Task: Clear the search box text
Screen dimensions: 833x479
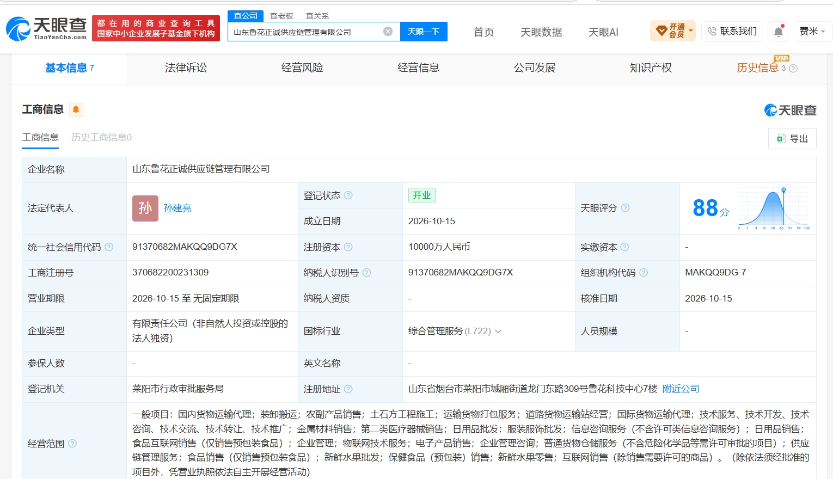Action: [x=388, y=32]
